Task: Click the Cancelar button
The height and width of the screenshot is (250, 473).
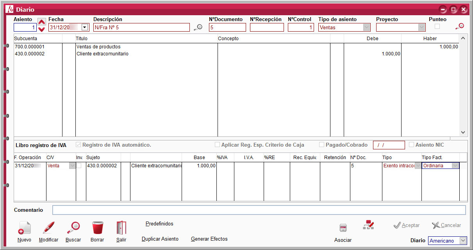Action: click(x=446, y=225)
